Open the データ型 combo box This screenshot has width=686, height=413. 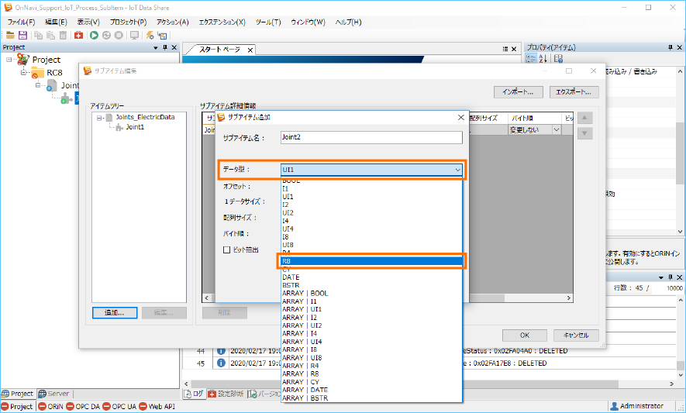pos(371,169)
